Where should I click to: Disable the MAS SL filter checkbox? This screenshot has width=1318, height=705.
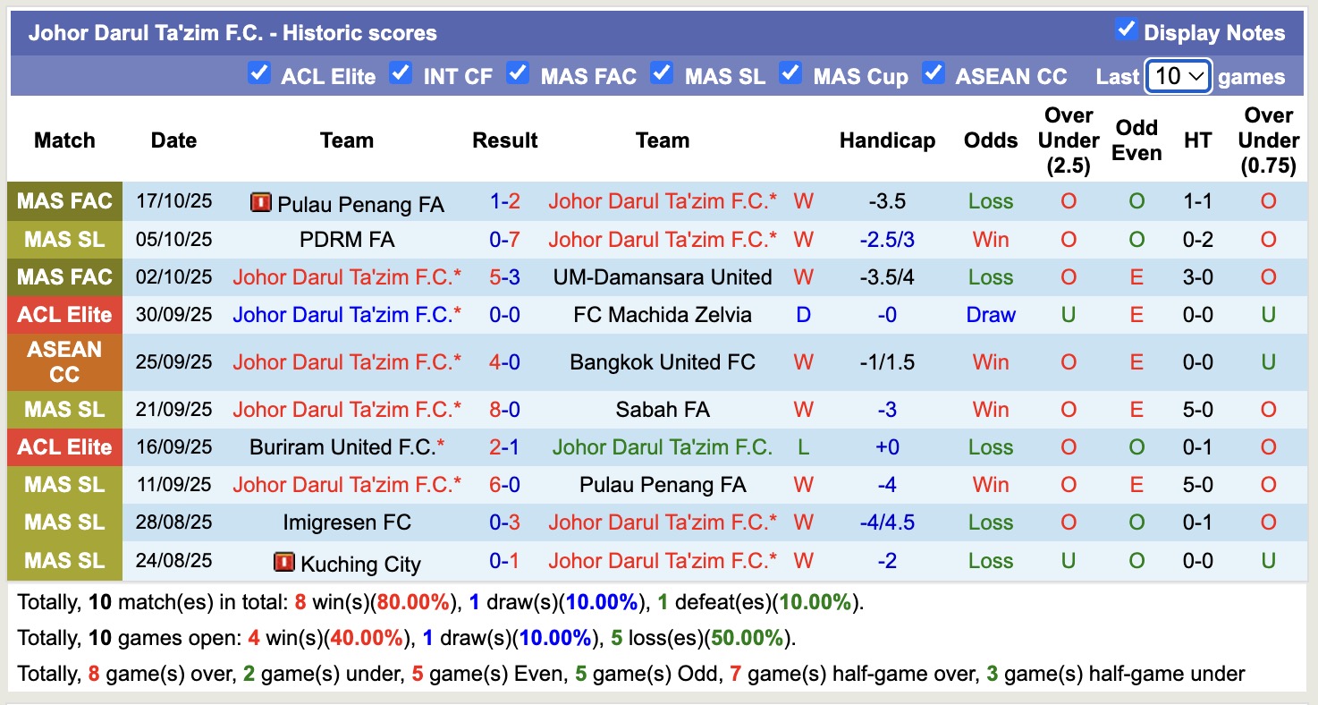(662, 75)
